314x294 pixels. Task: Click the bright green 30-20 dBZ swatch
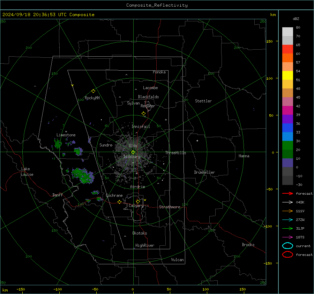pos(287,145)
